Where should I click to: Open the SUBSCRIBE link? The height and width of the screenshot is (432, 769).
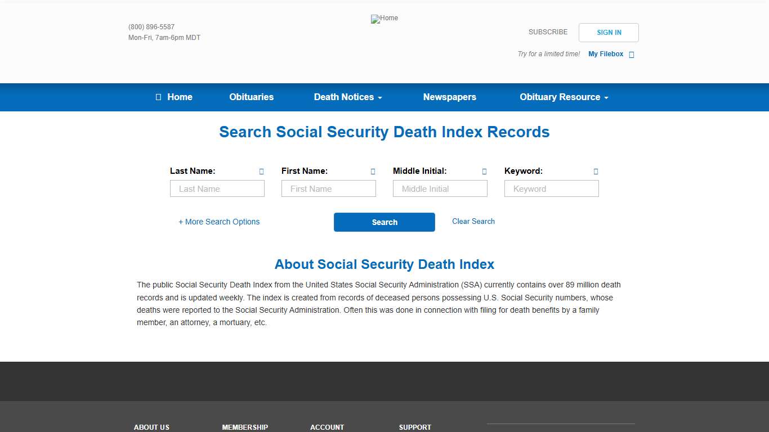(x=548, y=32)
